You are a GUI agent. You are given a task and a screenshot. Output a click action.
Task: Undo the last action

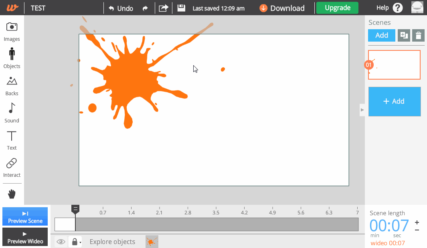point(121,8)
